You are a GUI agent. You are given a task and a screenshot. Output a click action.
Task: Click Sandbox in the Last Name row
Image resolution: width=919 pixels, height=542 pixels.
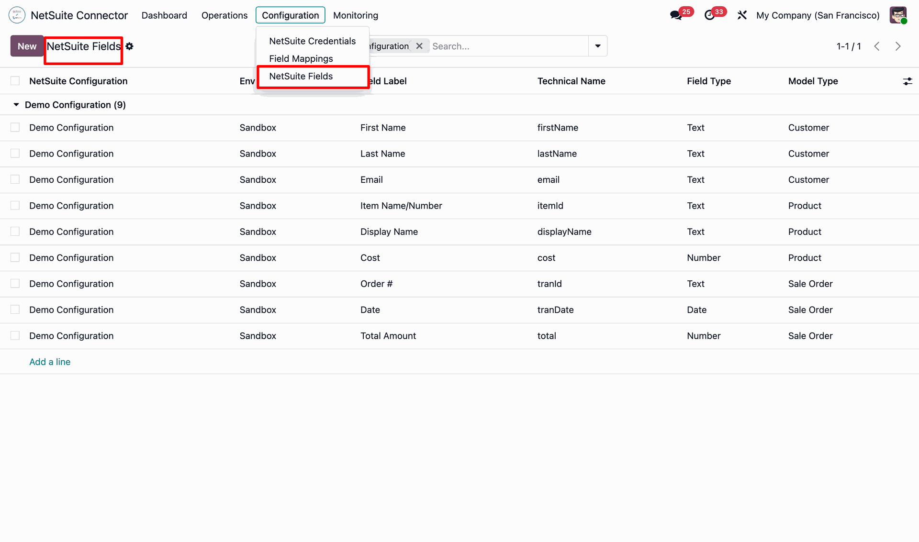(x=258, y=154)
